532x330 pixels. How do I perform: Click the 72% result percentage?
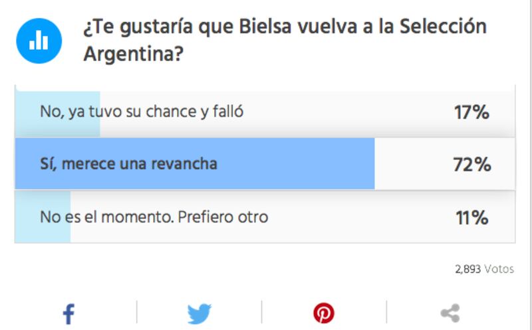pyautogui.click(x=472, y=165)
